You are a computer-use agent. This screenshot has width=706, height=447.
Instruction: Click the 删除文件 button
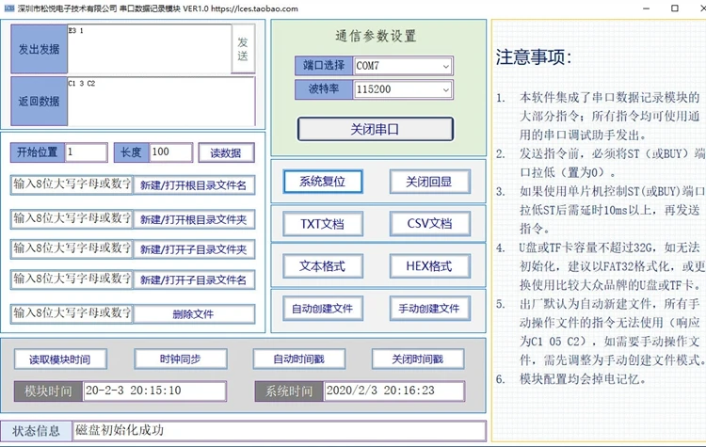click(194, 313)
